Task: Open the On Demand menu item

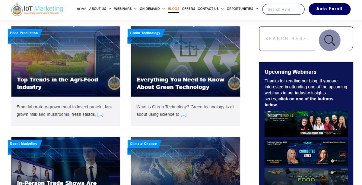Action: pyautogui.click(x=150, y=9)
